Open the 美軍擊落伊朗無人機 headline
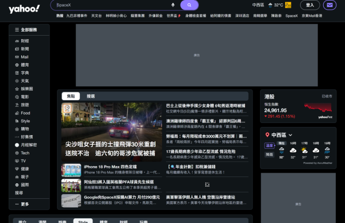This screenshot has width=345, height=223. [x=201, y=197]
